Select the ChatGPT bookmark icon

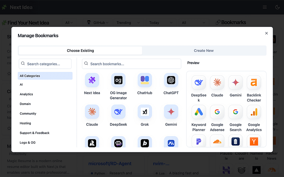[x=171, y=80]
